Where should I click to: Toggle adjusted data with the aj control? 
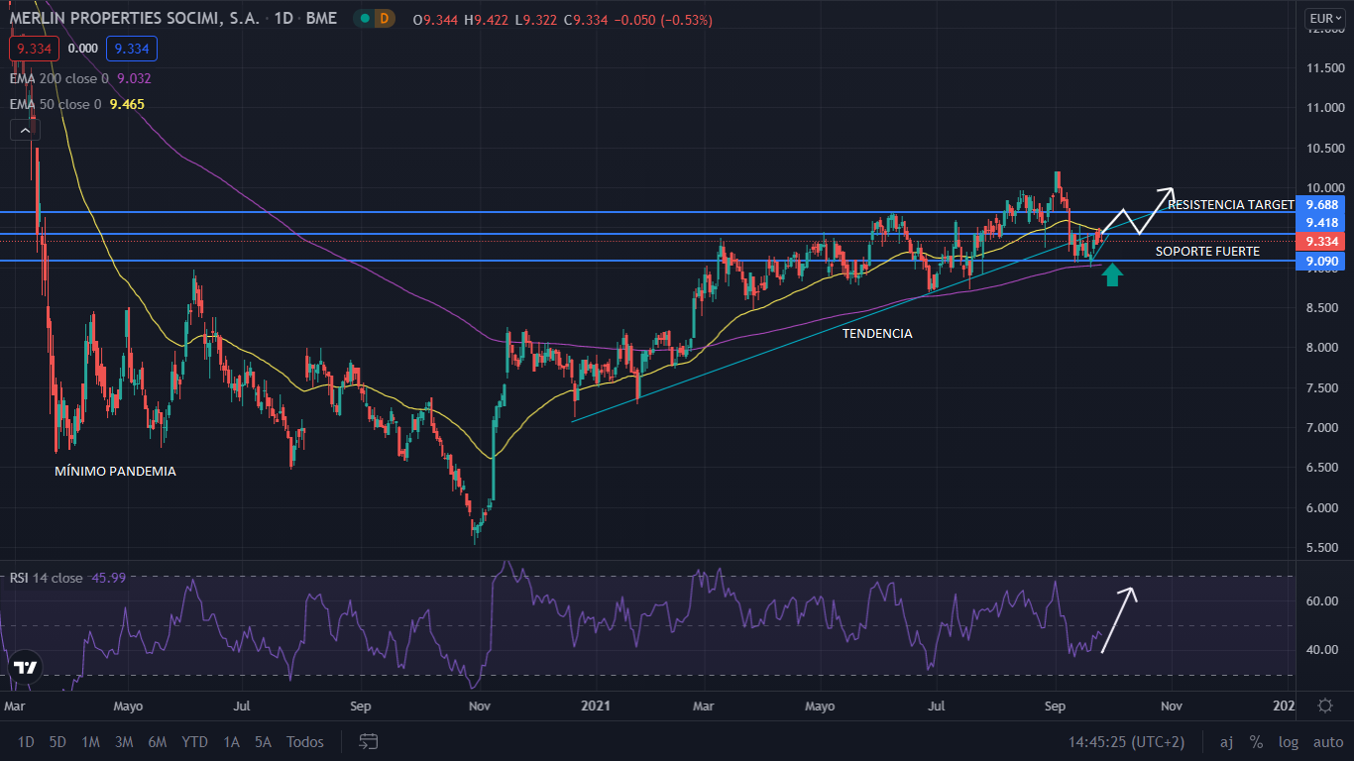tap(1226, 741)
